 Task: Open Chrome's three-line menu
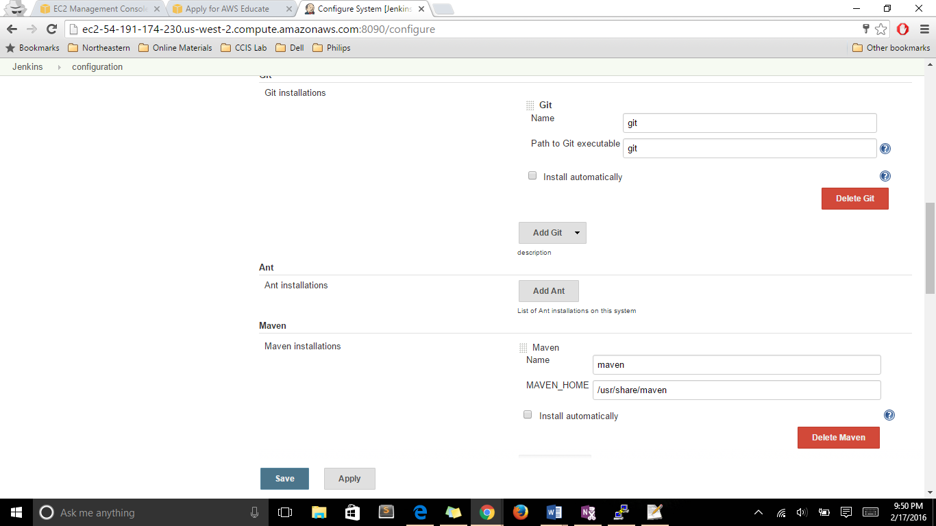point(924,29)
